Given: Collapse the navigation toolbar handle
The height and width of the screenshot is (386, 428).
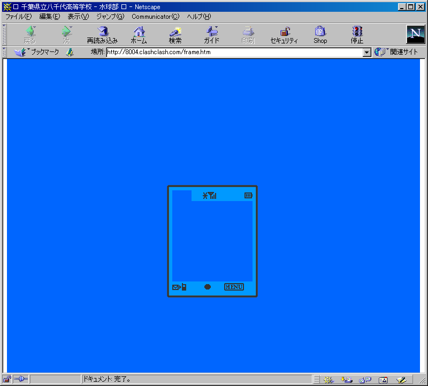Looking at the screenshot, I should tap(4, 35).
